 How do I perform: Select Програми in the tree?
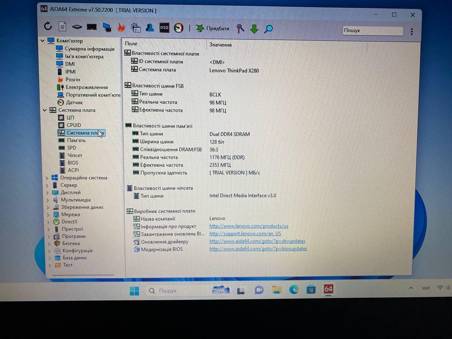click(74, 236)
